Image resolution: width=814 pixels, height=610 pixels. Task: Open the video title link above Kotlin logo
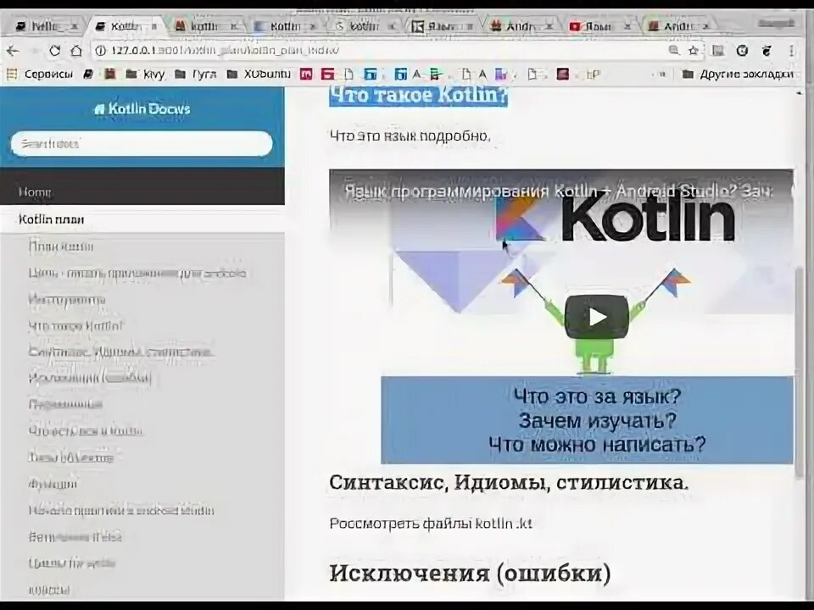click(x=559, y=191)
